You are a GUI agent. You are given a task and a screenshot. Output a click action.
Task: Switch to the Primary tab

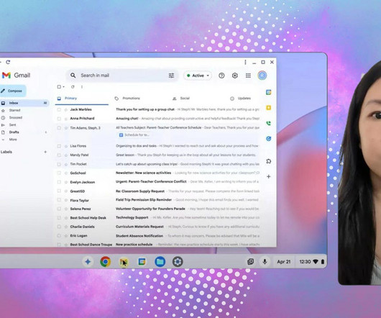[x=82, y=99]
